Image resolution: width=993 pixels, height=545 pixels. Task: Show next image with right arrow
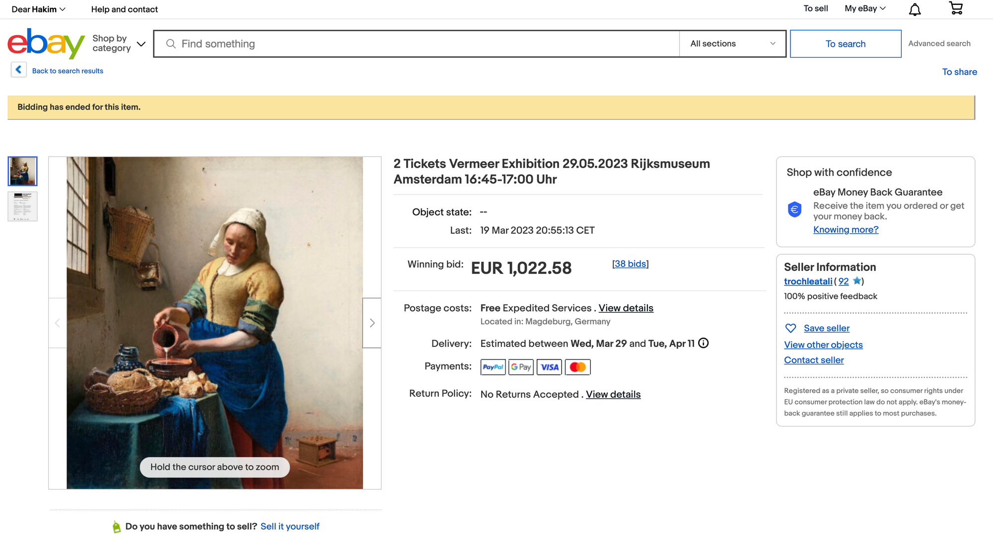point(372,323)
